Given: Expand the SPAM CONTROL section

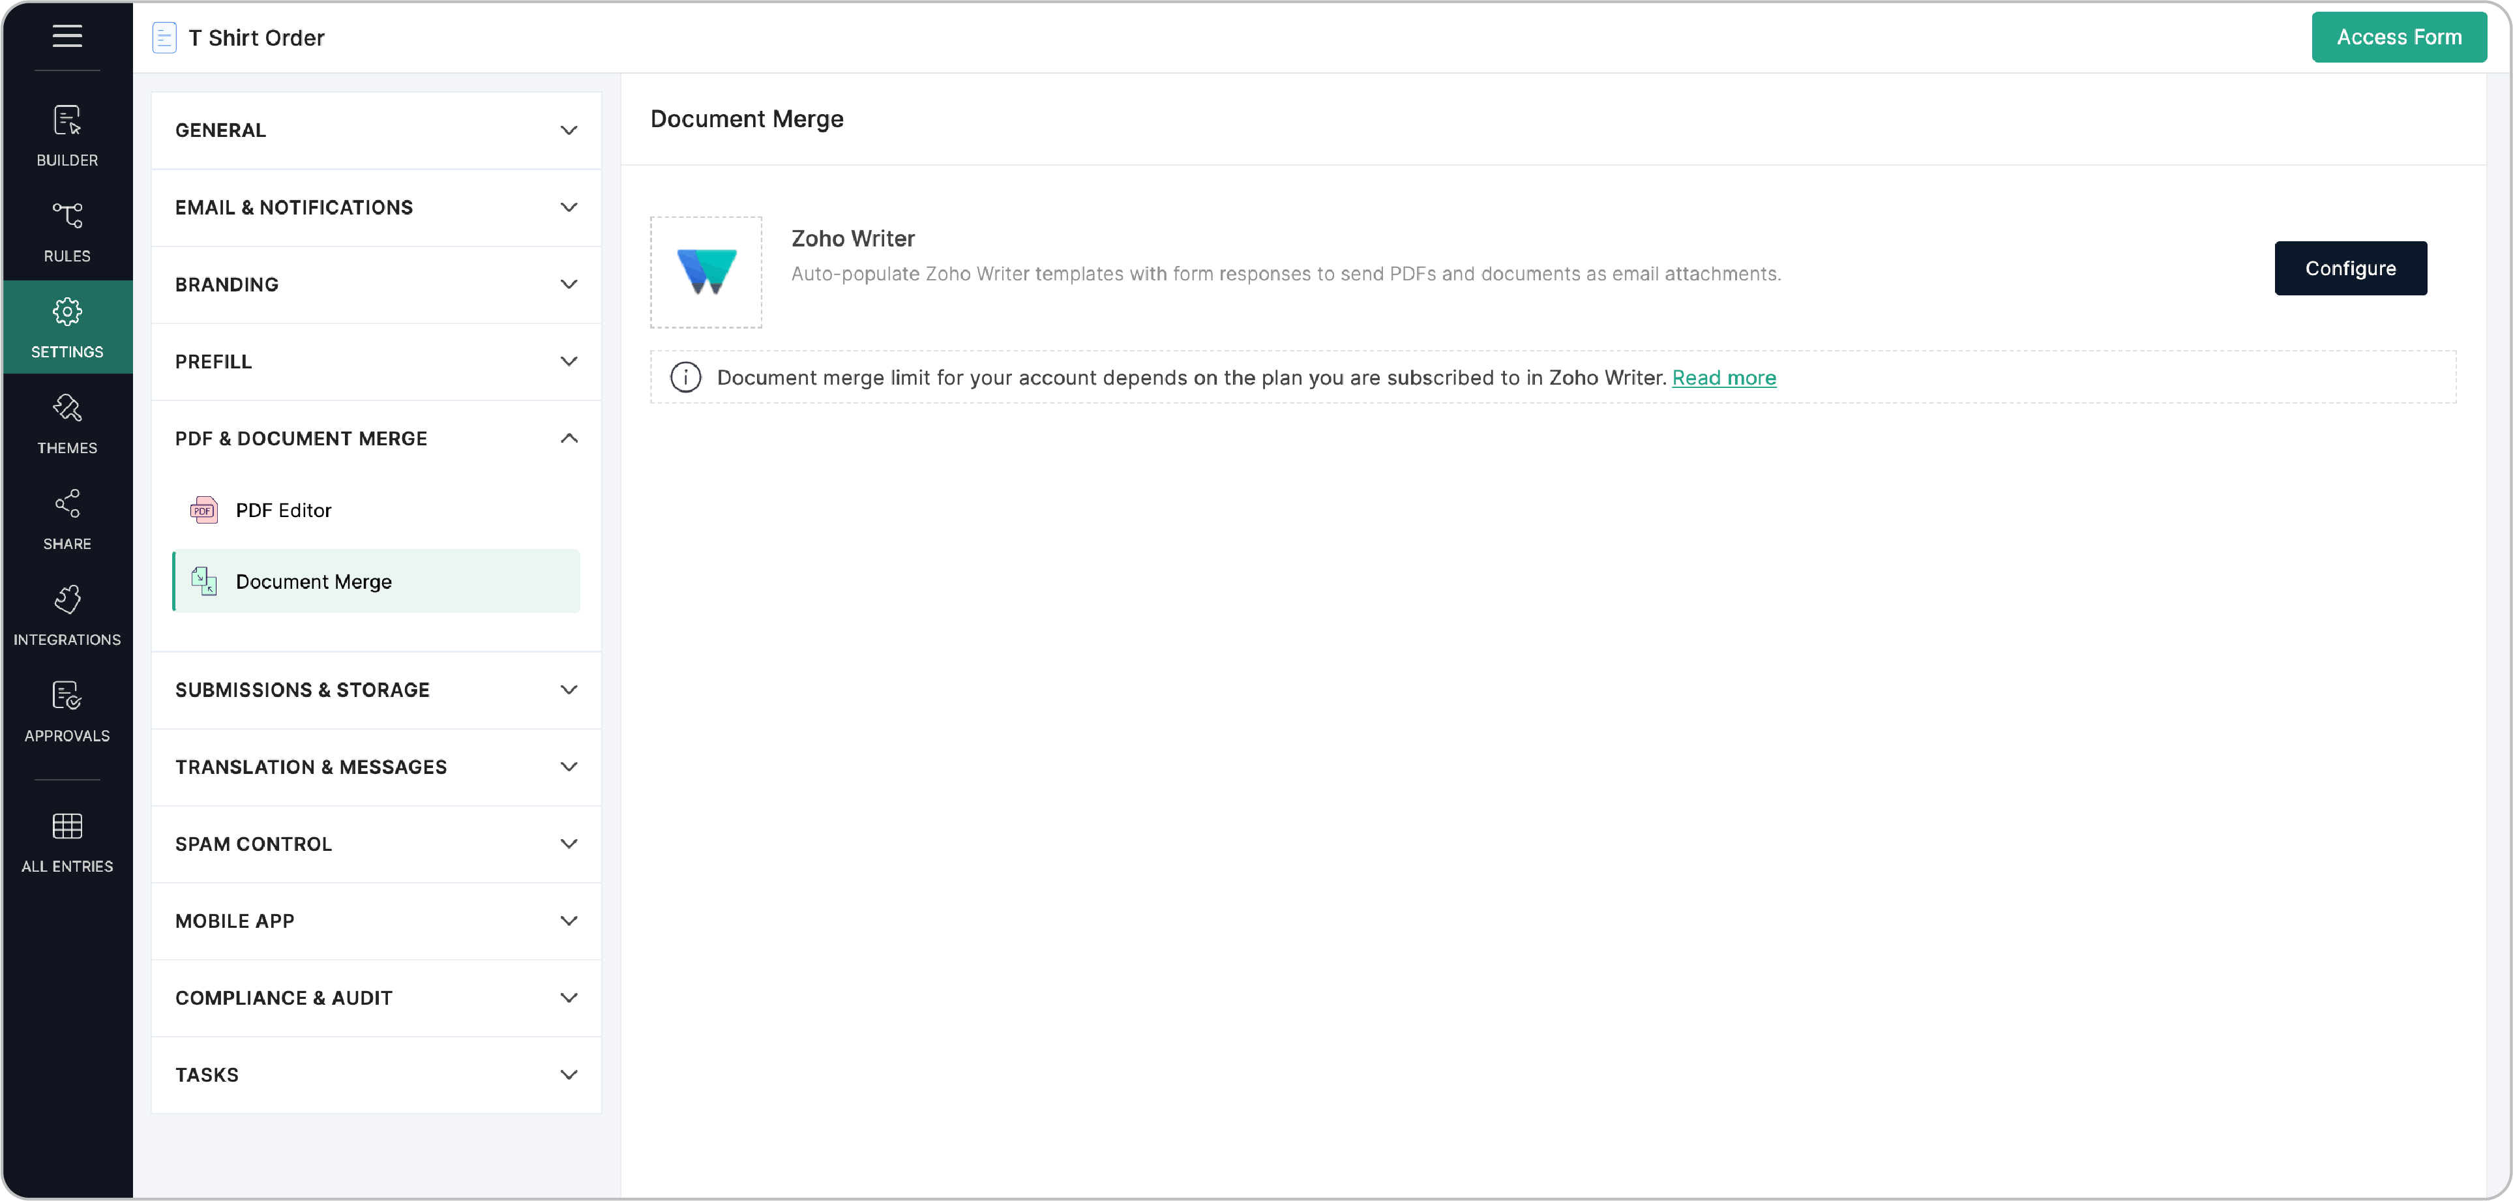Looking at the screenshot, I should coord(376,843).
